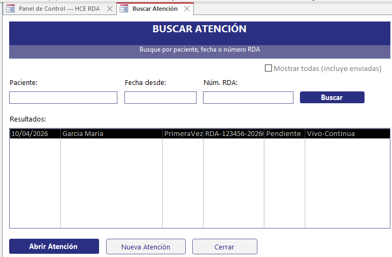Screen dimensions: 392x257
Task: Close the Buscar Atención tab
Action: (187, 9)
